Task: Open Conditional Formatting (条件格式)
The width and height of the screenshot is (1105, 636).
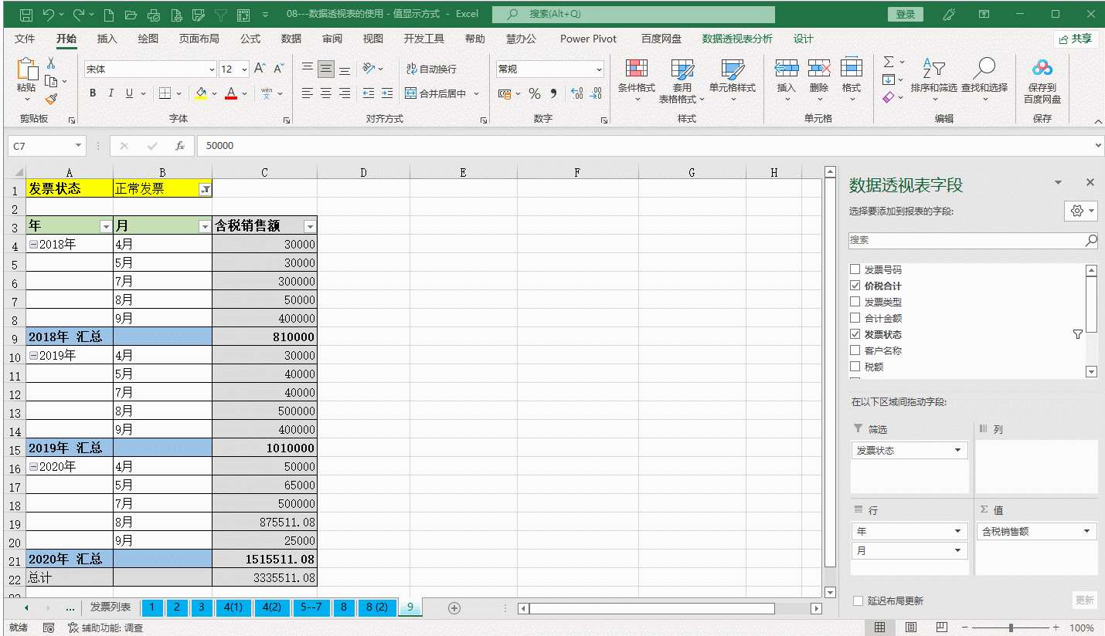Action: click(637, 80)
